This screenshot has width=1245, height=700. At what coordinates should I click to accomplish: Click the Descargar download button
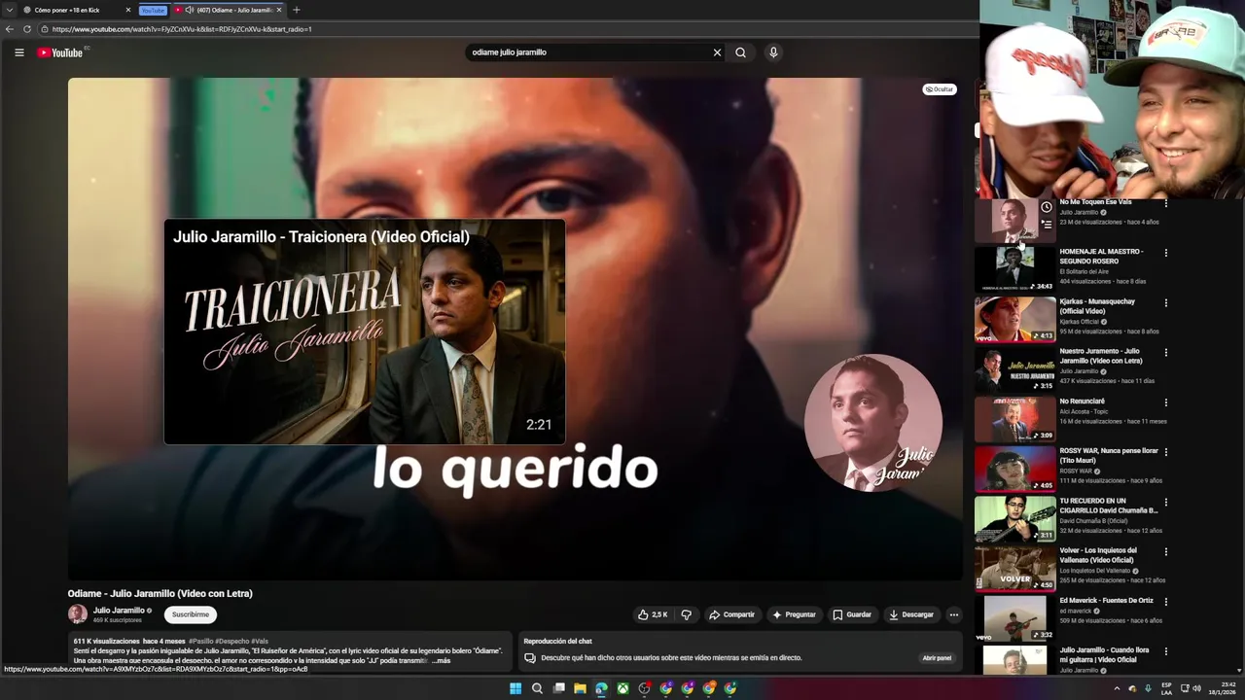coord(911,614)
